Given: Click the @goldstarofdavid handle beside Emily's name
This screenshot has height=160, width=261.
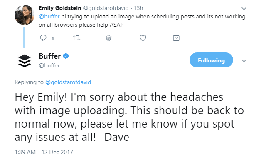Looking at the screenshot, I should pyautogui.click(x=106, y=8).
